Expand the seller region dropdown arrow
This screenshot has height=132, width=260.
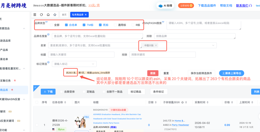click(214, 45)
